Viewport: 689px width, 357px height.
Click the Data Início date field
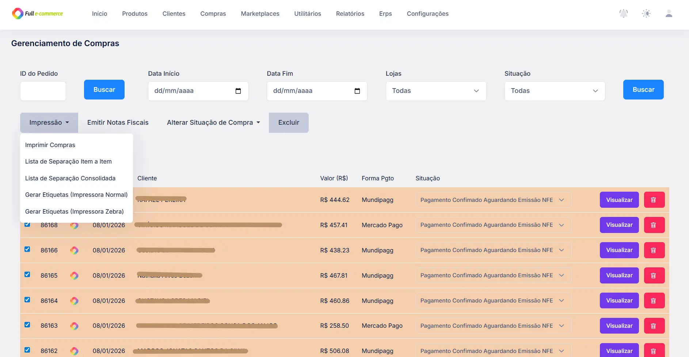(198, 91)
